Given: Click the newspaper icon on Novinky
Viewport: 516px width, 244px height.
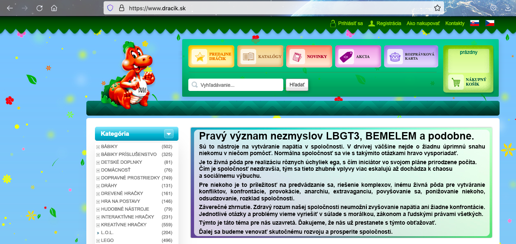Looking at the screenshot, I should pyautogui.click(x=297, y=57).
